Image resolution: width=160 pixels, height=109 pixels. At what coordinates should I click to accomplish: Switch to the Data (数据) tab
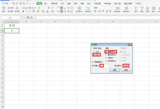(x=69, y=3)
